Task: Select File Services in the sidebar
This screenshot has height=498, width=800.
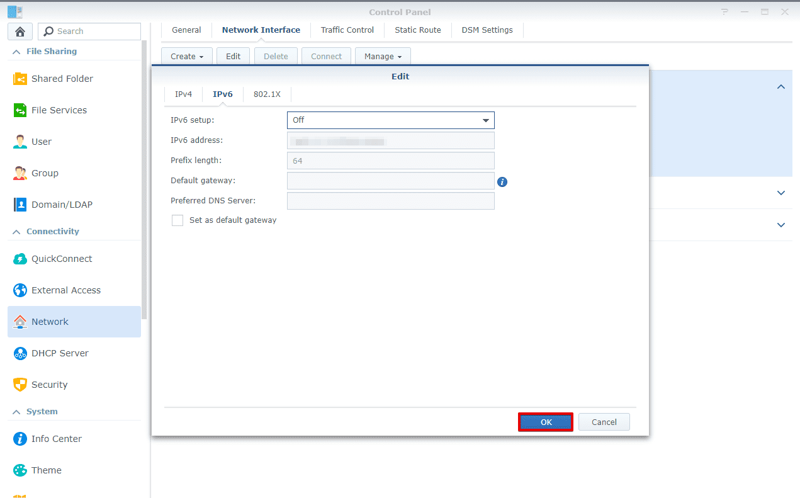Action: pyautogui.click(x=59, y=110)
